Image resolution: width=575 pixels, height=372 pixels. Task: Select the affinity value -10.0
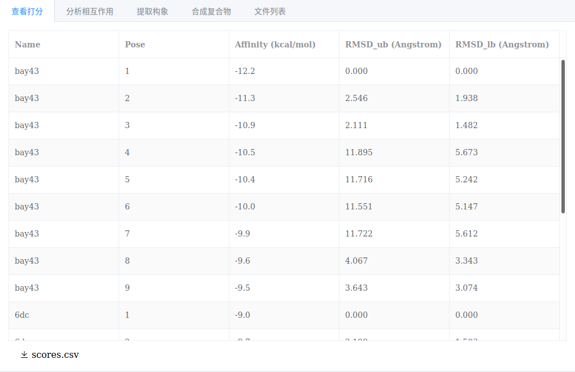[245, 207]
